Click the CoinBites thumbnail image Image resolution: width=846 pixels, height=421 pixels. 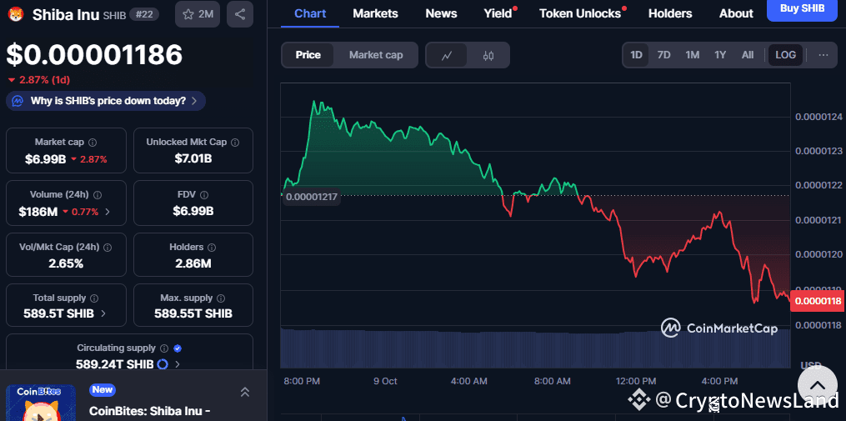(x=41, y=403)
